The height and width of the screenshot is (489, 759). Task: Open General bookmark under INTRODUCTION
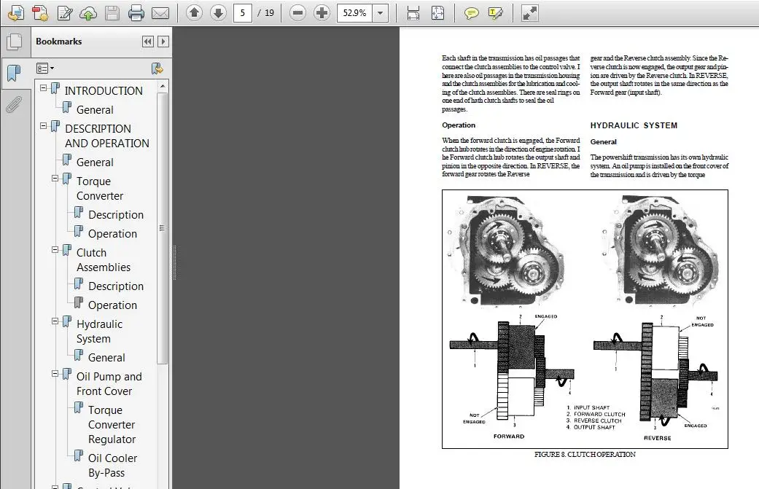[x=95, y=110]
